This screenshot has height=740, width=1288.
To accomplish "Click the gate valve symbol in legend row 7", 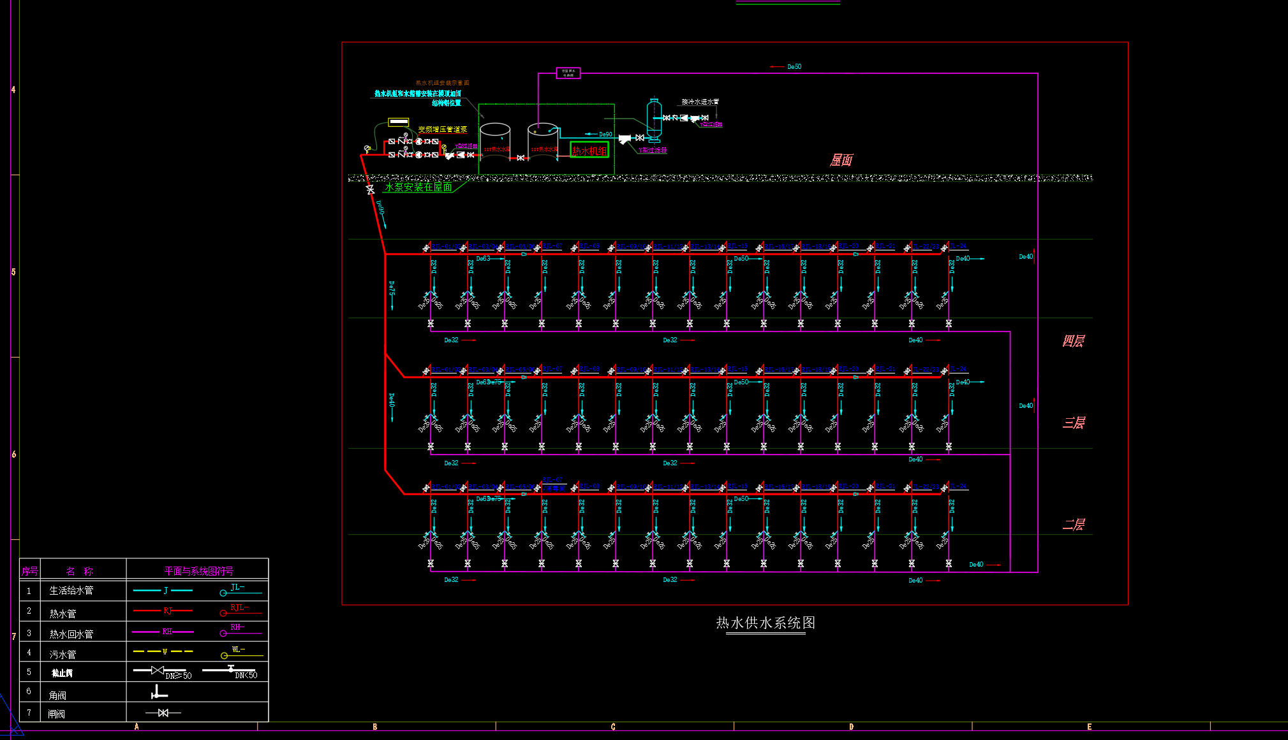I will (x=163, y=713).
